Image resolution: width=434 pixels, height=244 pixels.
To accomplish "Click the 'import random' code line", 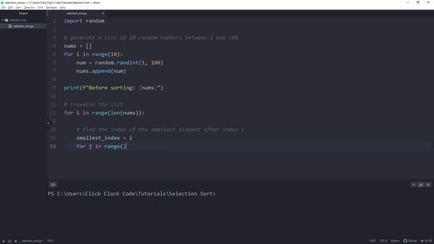I will click(84, 21).
